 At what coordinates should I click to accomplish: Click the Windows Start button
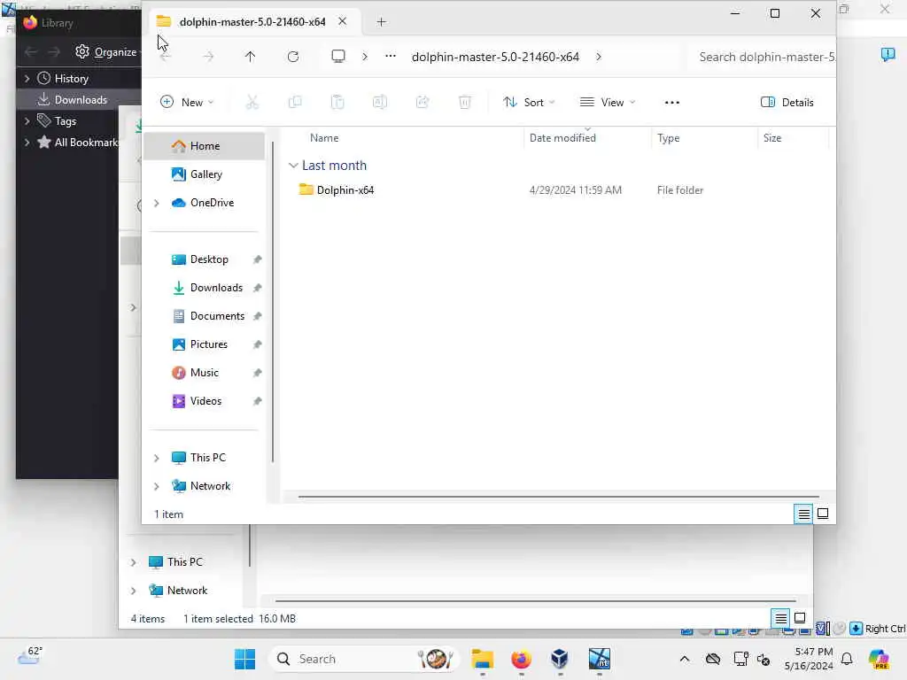point(244,659)
